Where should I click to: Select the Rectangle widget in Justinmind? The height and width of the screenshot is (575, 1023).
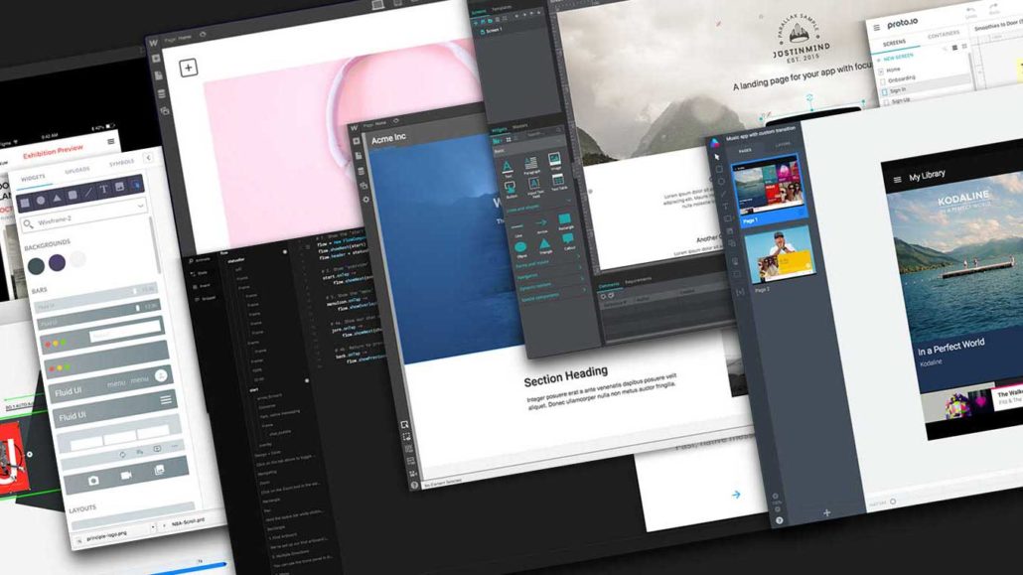(x=565, y=220)
